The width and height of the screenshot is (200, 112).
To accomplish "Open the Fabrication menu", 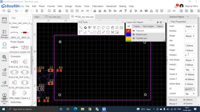I will click(98, 6).
